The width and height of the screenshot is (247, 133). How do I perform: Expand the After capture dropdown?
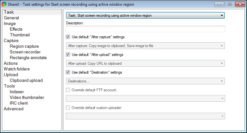[145, 46]
